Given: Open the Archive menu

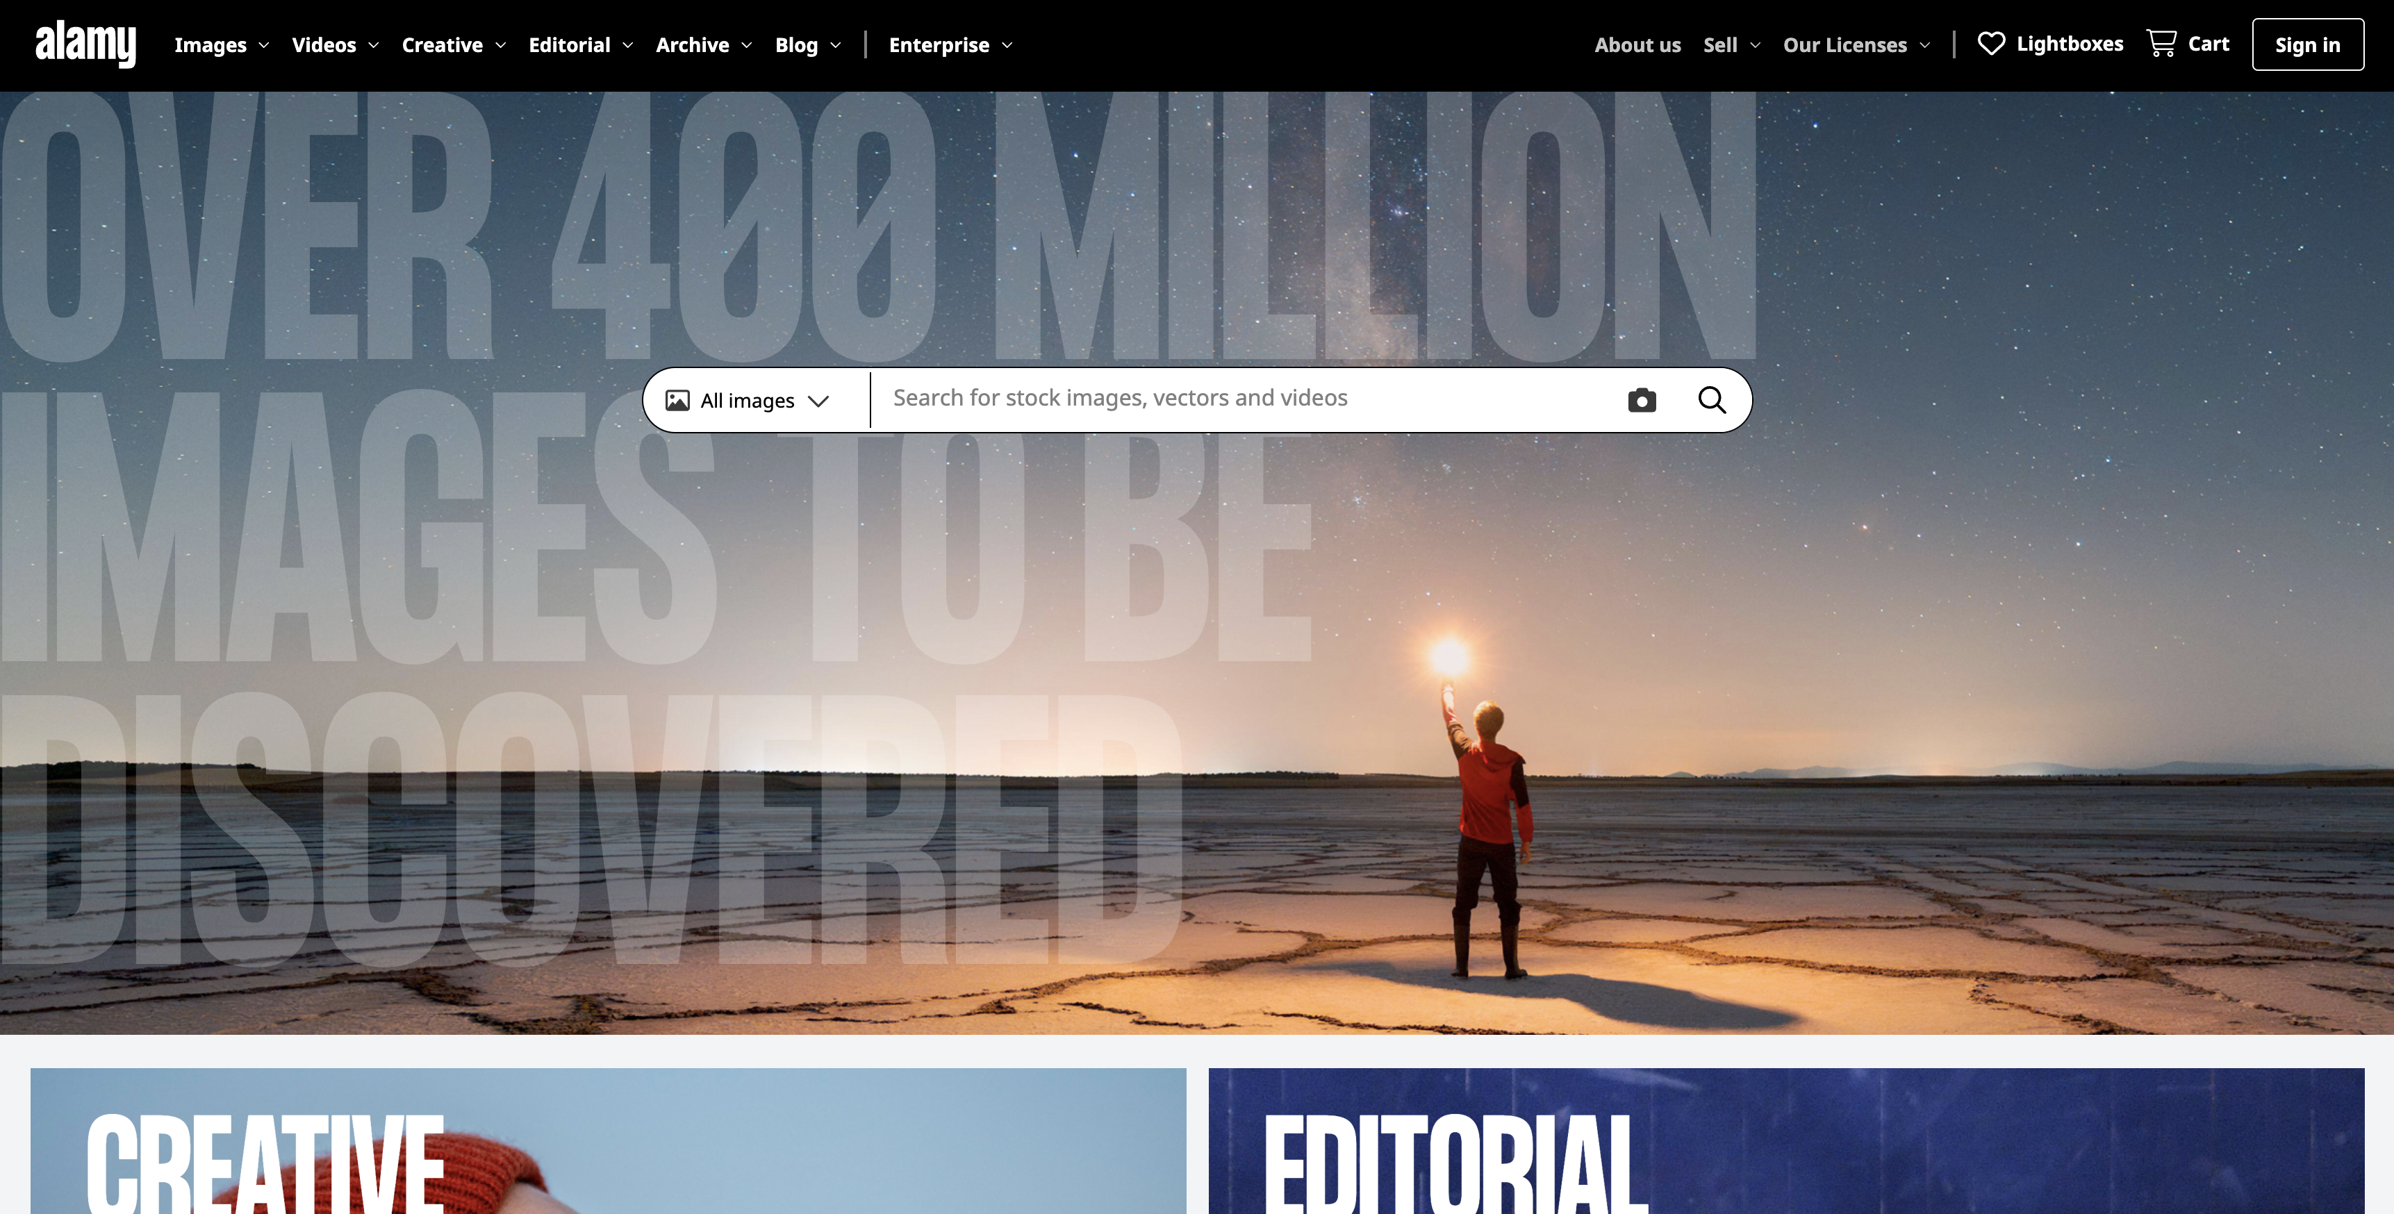Looking at the screenshot, I should (x=704, y=44).
